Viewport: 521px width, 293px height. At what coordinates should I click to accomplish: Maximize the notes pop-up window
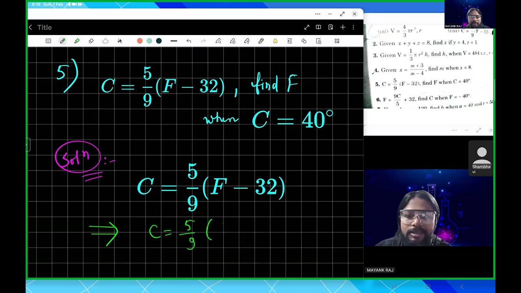pyautogui.click(x=342, y=14)
